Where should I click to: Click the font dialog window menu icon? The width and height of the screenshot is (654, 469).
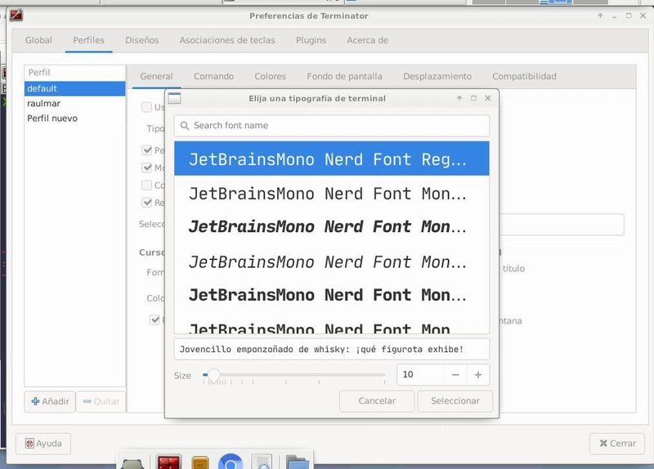coord(174,98)
